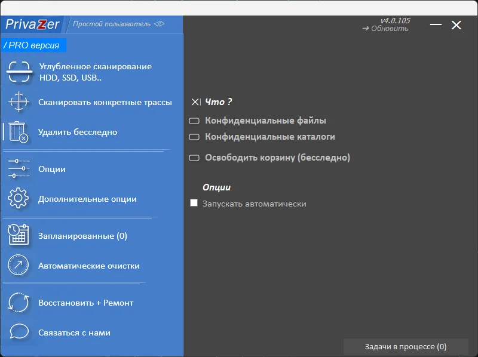The height and width of the screenshot is (357, 478).
Task: Choose Освободить корзину (бесследно) option
Action: (x=194, y=158)
